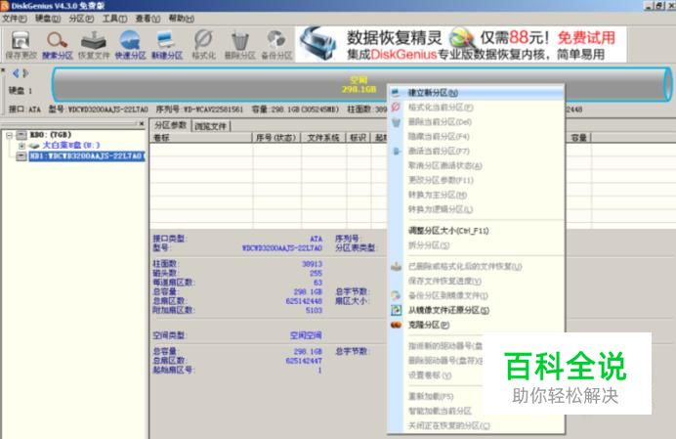This screenshot has width=676, height=439.
Task: Choose 备份分区到镜像文件(I) in context menu
Action: coord(477,295)
